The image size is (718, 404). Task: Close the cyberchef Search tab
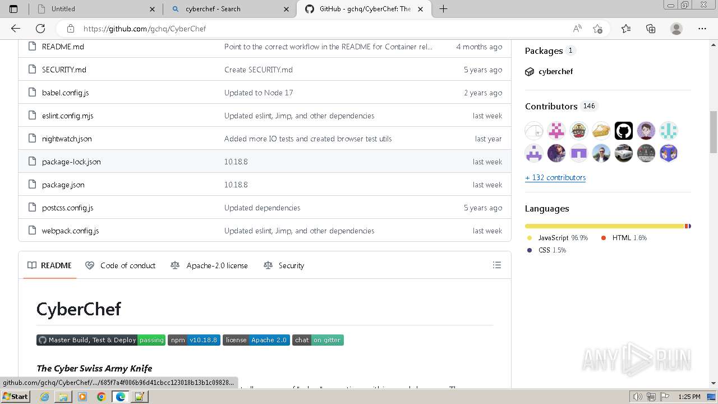click(x=287, y=9)
